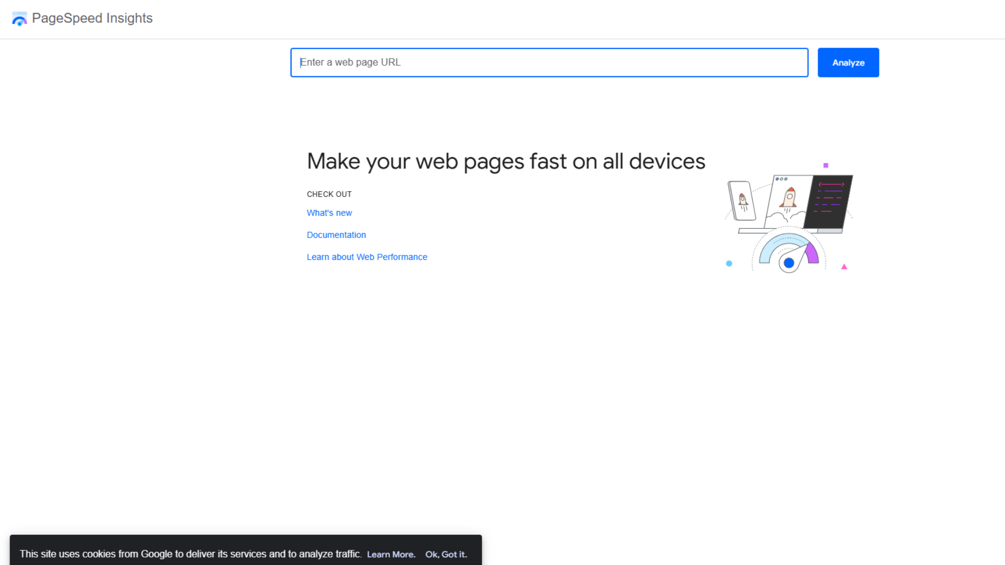
Task: Open the "What's new" link
Action: (x=329, y=213)
